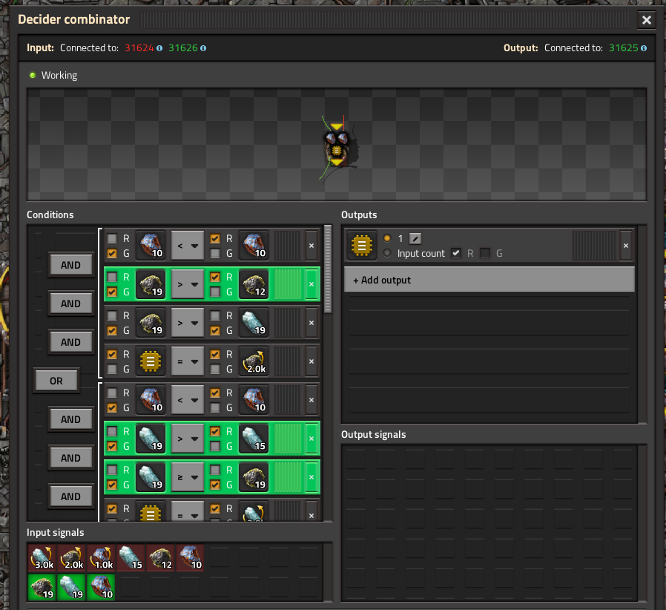Viewport: 666px width, 610px height.
Task: Click the green-wire carbonic asteroid input signal 19
Action: (x=42, y=587)
